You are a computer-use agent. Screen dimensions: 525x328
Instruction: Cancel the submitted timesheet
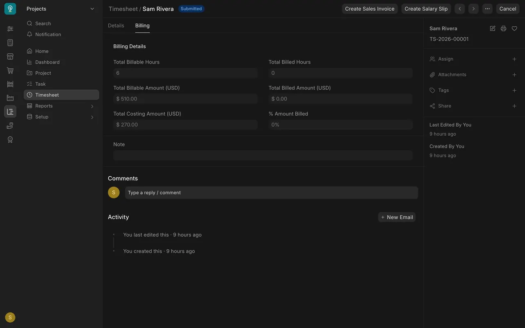(508, 9)
